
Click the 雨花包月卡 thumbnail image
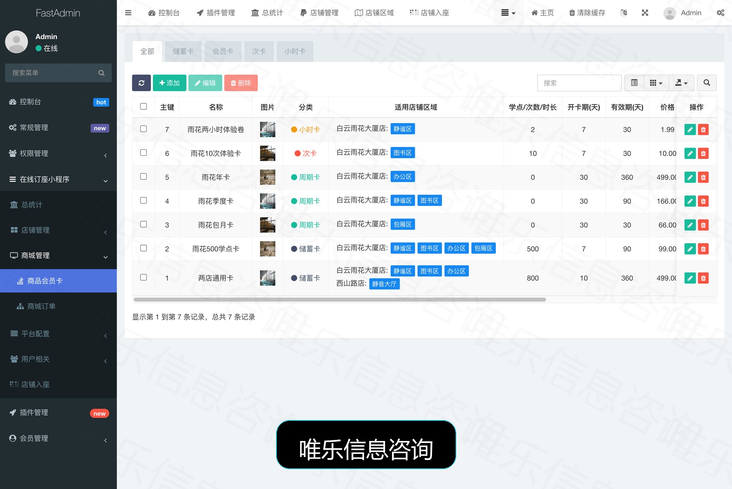click(268, 225)
